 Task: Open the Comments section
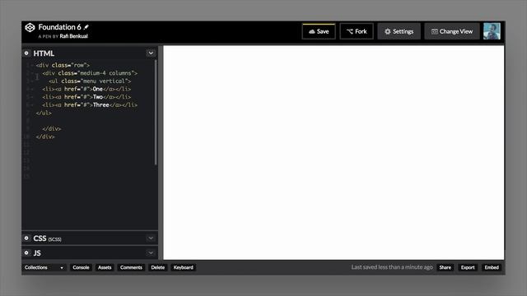[131, 267]
